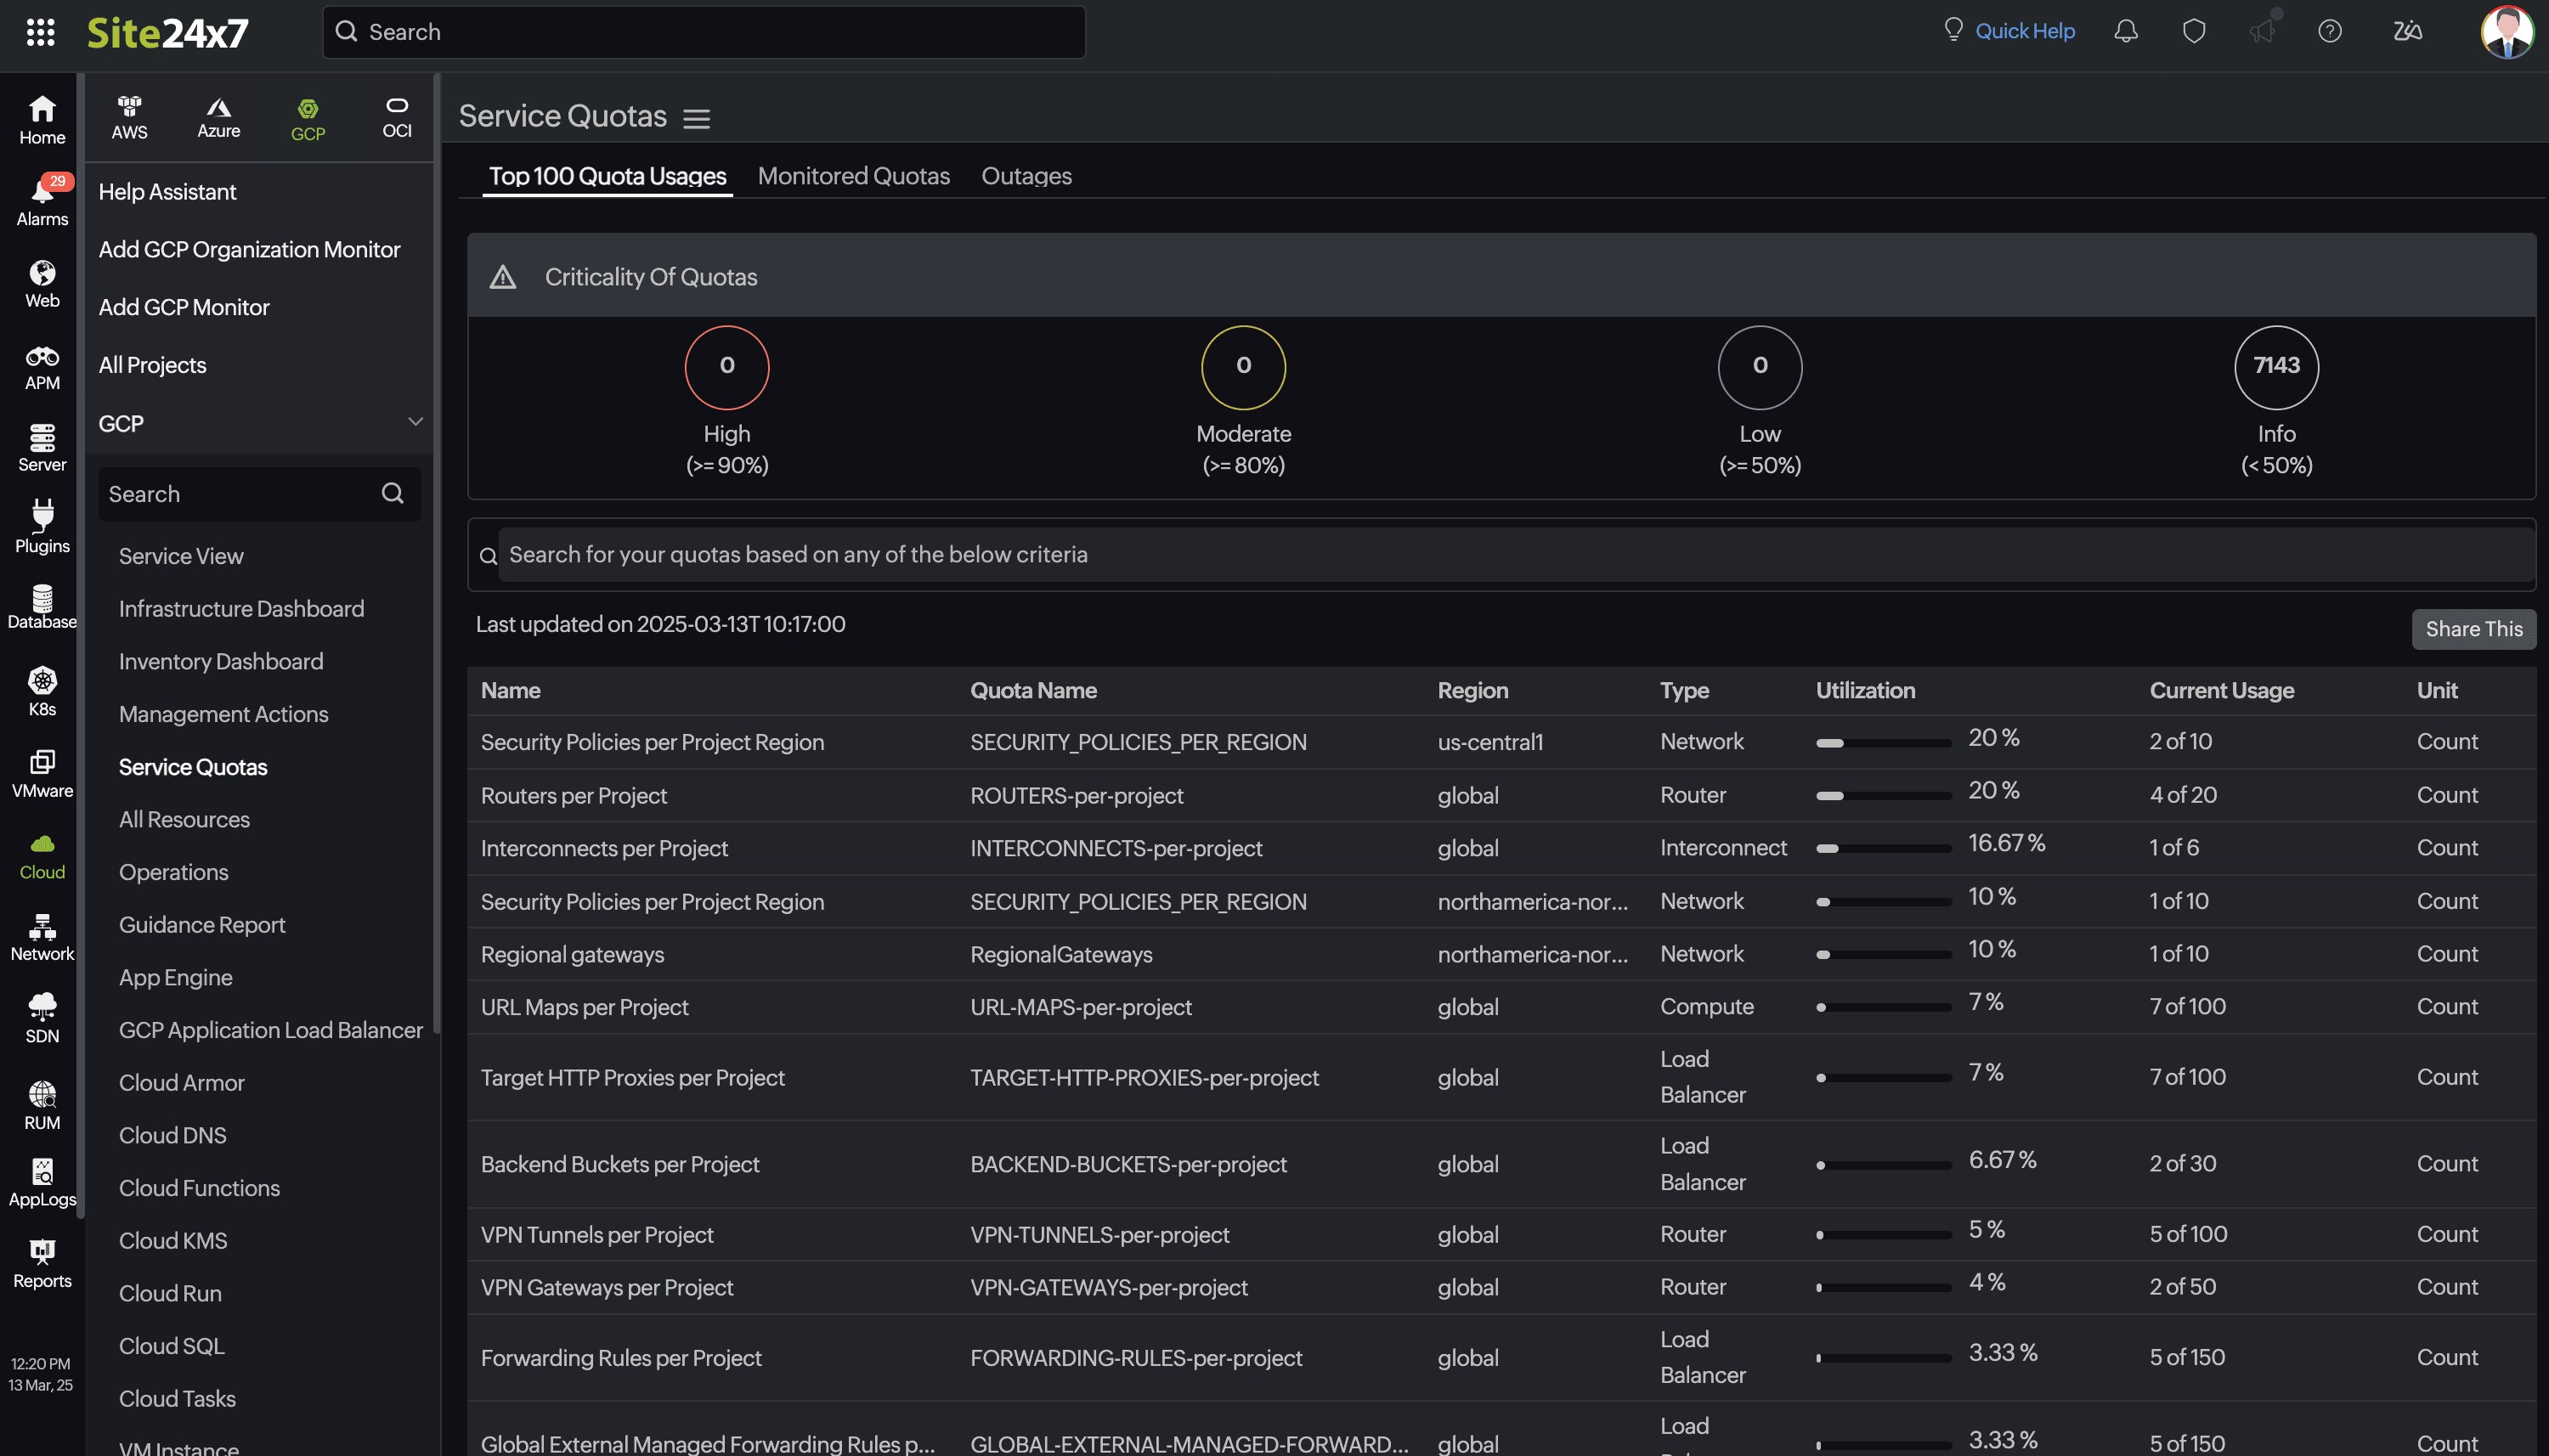Open the VMware section
Viewport: 2549px width, 1456px height.
pyautogui.click(x=42, y=773)
